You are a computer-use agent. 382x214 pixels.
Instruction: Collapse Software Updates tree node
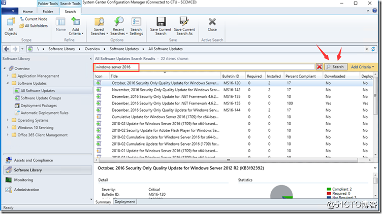[x=8, y=83]
